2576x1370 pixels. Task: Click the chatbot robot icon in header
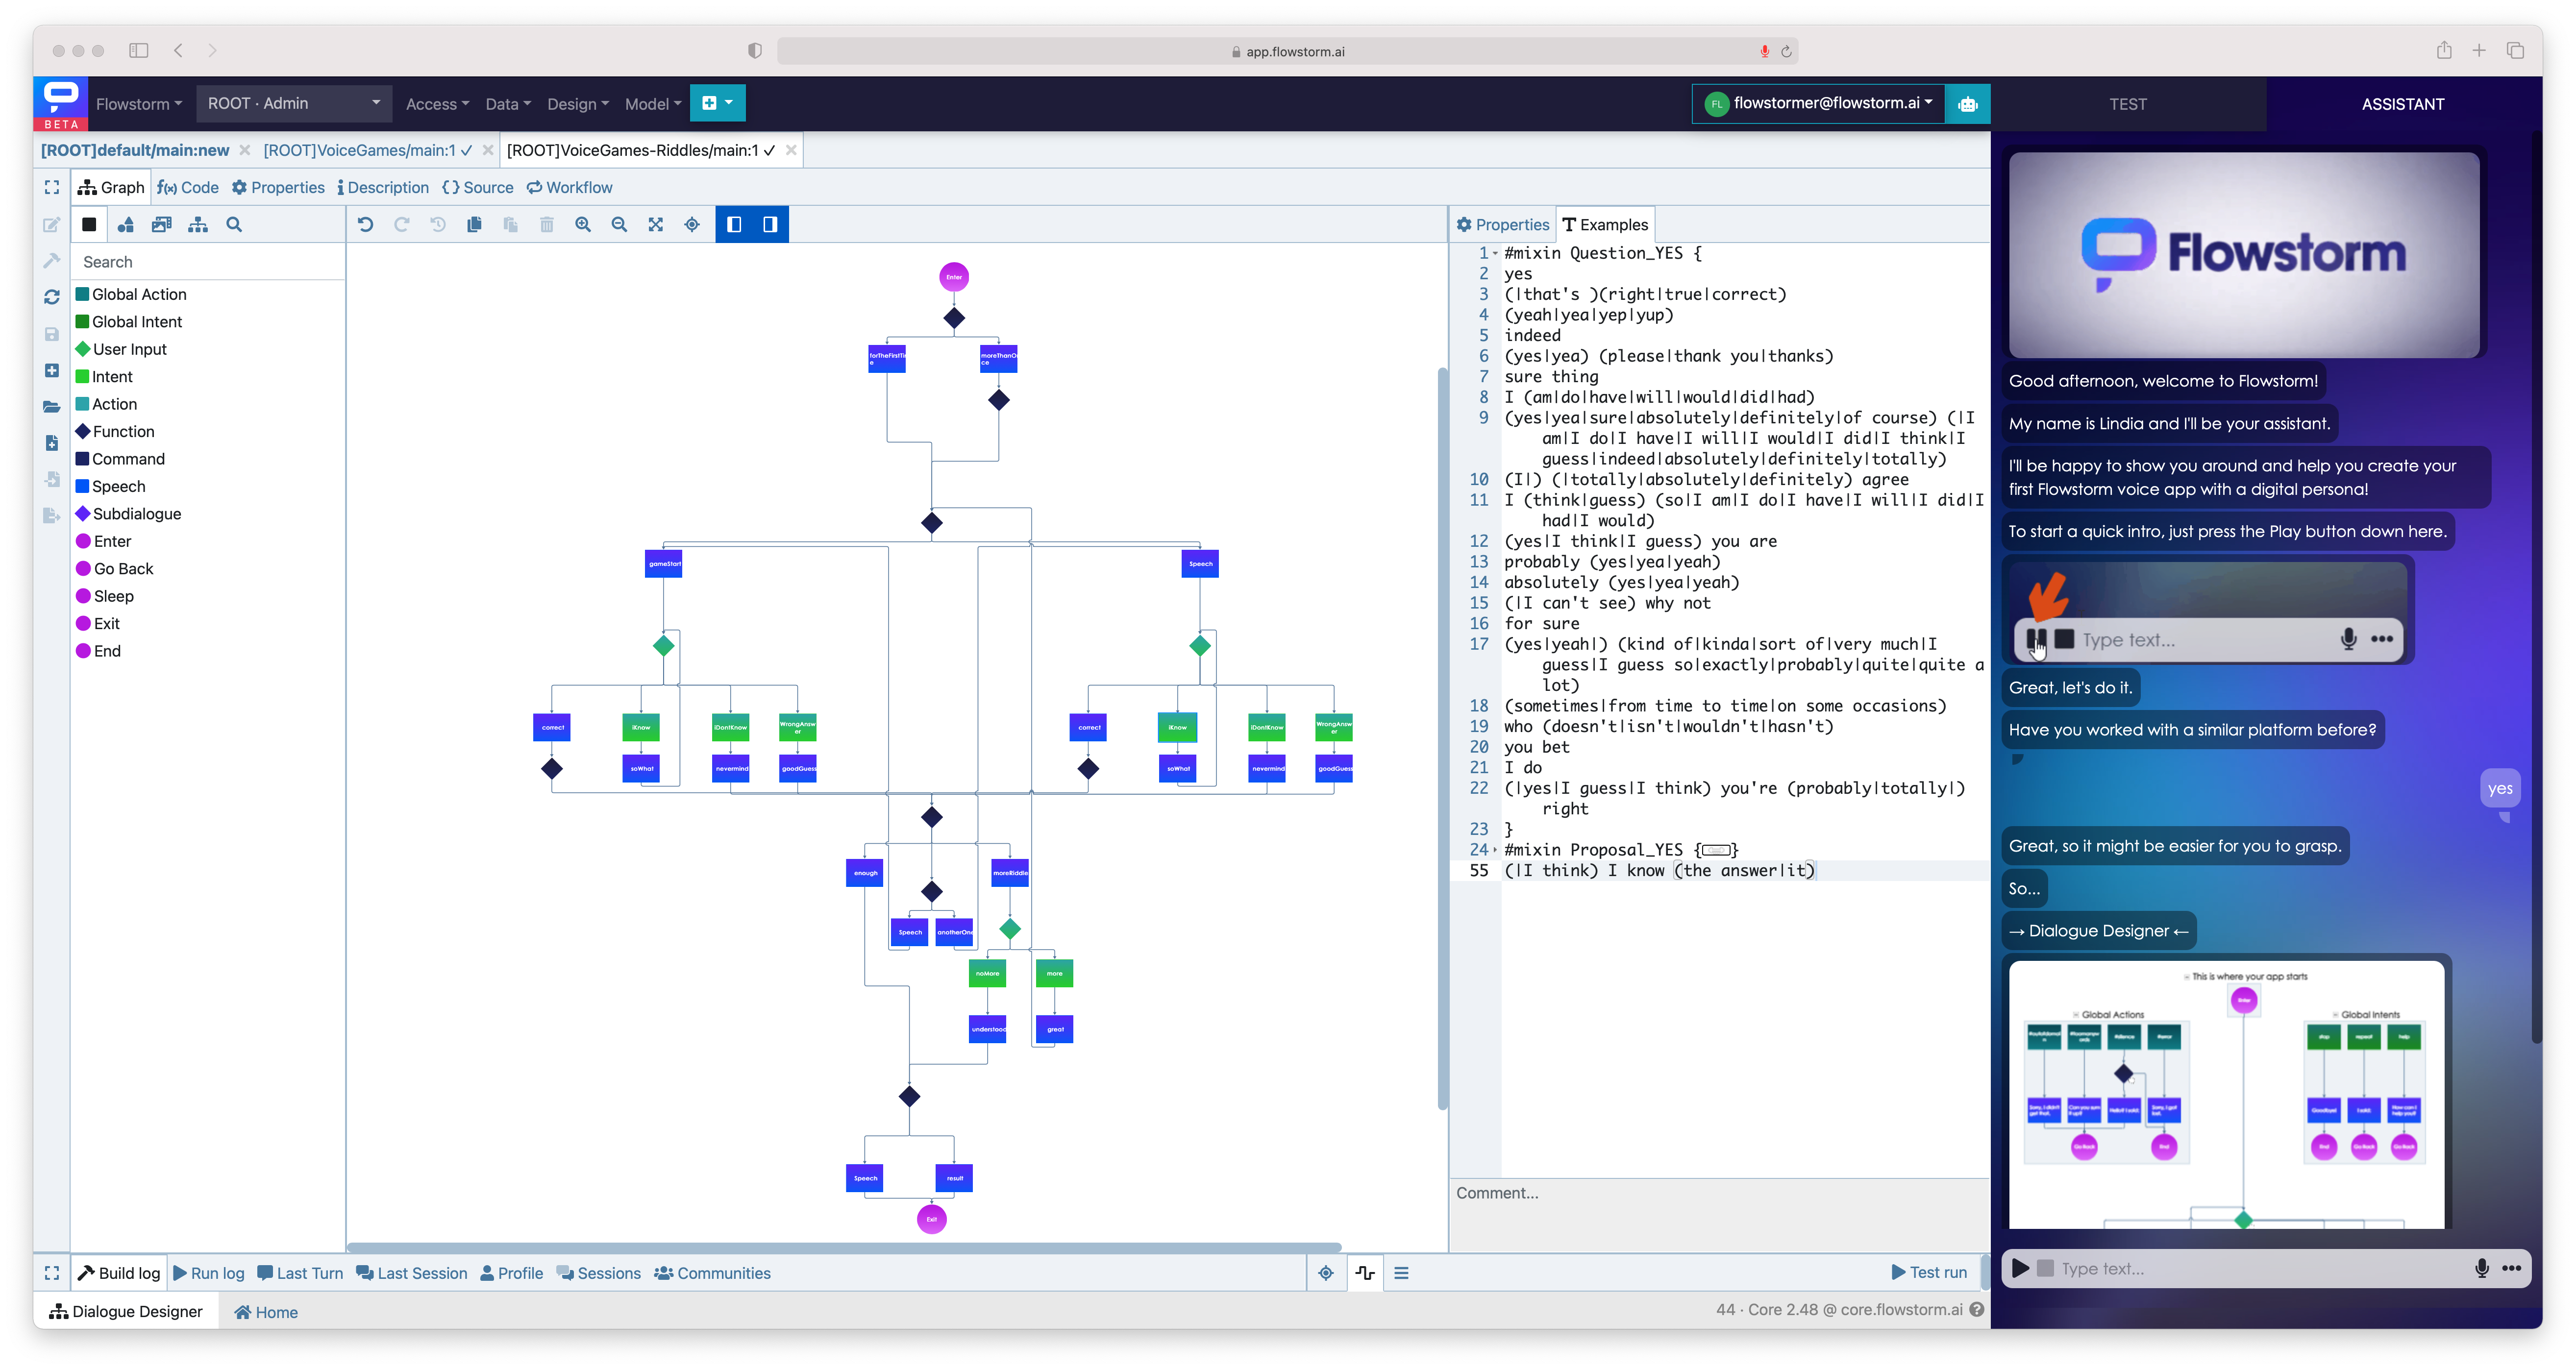1967,104
